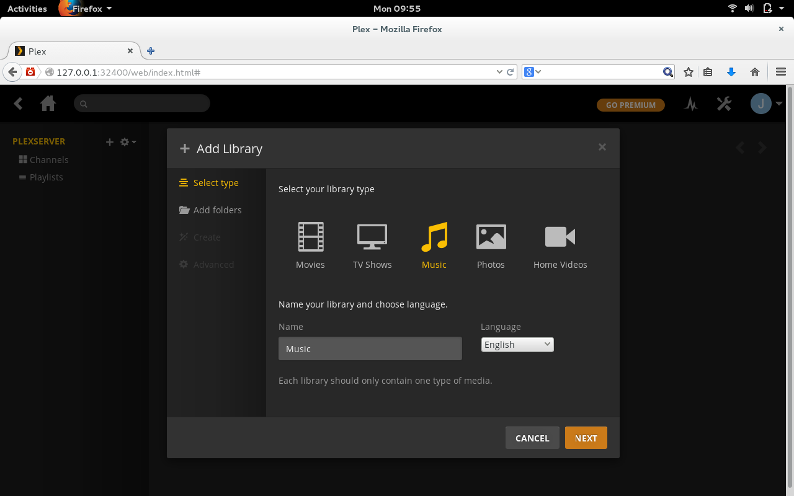Click the dimmed next arrow top right
794x496 pixels.
762,148
